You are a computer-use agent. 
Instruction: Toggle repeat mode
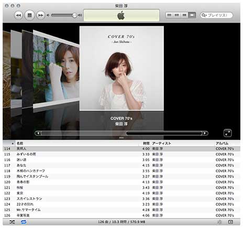24,222
